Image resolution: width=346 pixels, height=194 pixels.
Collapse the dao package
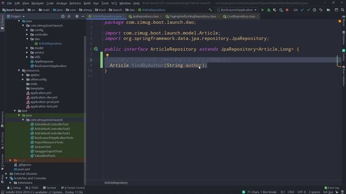[x=27, y=39]
